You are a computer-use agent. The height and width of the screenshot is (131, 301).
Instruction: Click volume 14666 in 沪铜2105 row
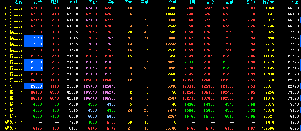[171, 14]
